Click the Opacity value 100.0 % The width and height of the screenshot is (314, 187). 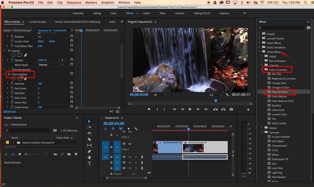[42, 60]
